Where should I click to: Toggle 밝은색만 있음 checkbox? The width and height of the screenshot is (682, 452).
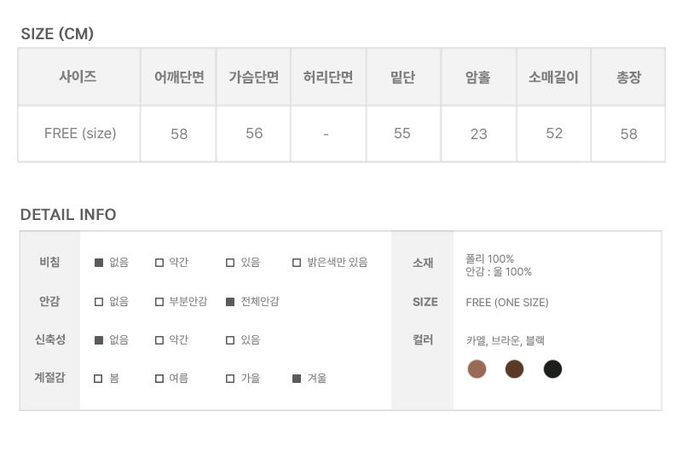coord(297,263)
